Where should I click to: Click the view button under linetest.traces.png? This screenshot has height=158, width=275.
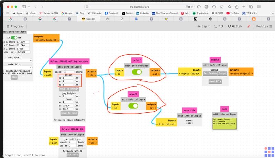tap(14, 77)
